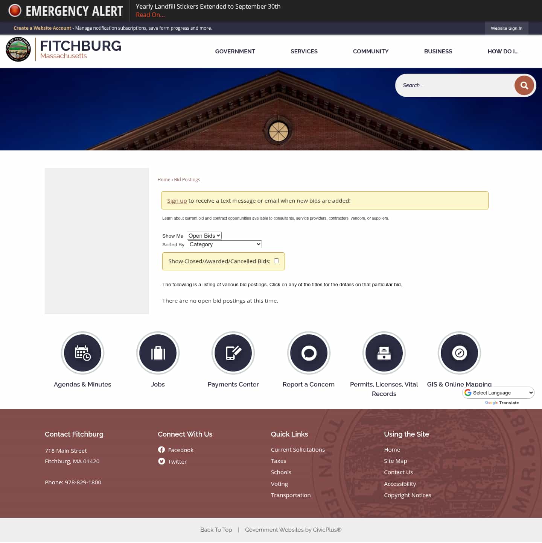
Task: Click the red emergency alert indicator icon
Action: [x=15, y=11]
